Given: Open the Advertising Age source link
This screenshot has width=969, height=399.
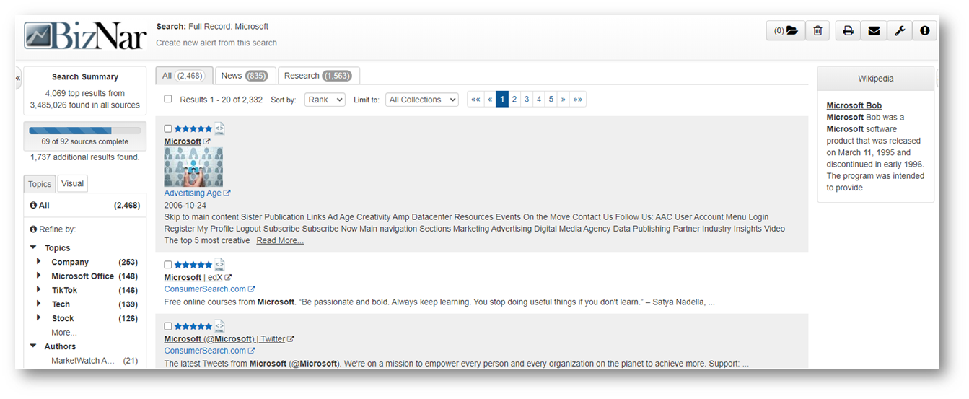Looking at the screenshot, I should [193, 193].
